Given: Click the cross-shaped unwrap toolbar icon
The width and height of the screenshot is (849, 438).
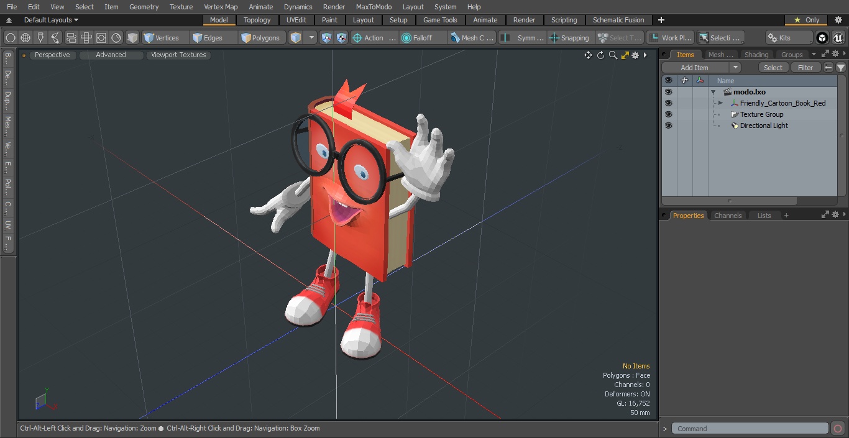Looking at the screenshot, I should (x=86, y=38).
